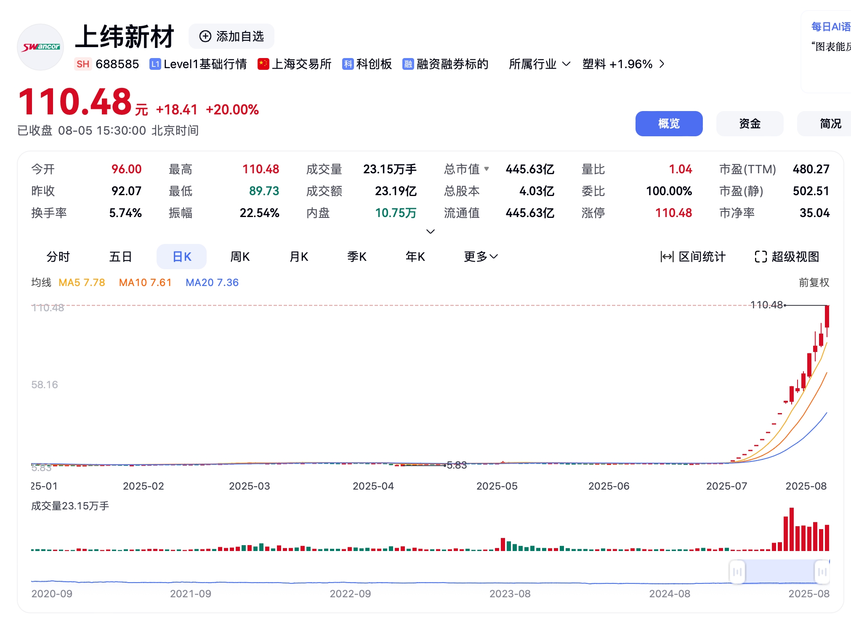Select the 日K chart tab
This screenshot has height=620, width=851.
182,257
